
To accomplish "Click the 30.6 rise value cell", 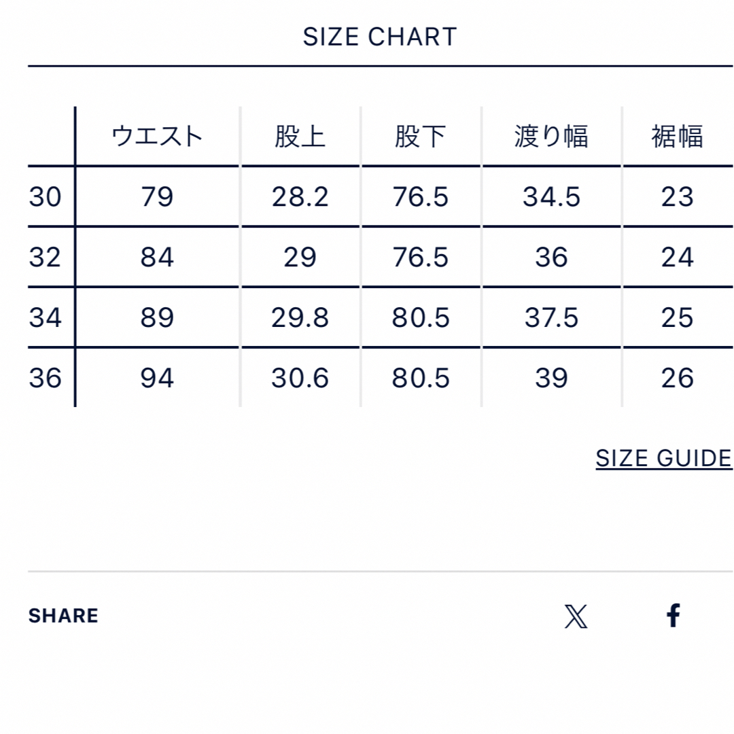I will coord(300,378).
